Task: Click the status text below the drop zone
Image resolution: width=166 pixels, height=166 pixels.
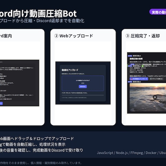Action: (x=75, y=93)
